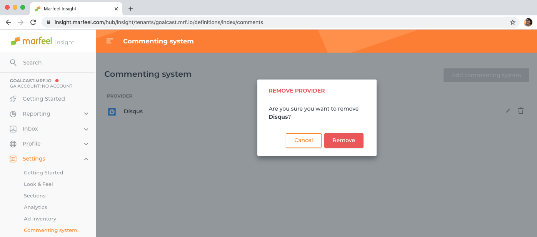
Task: Click the Getting Started rocket icon
Action: click(13, 99)
